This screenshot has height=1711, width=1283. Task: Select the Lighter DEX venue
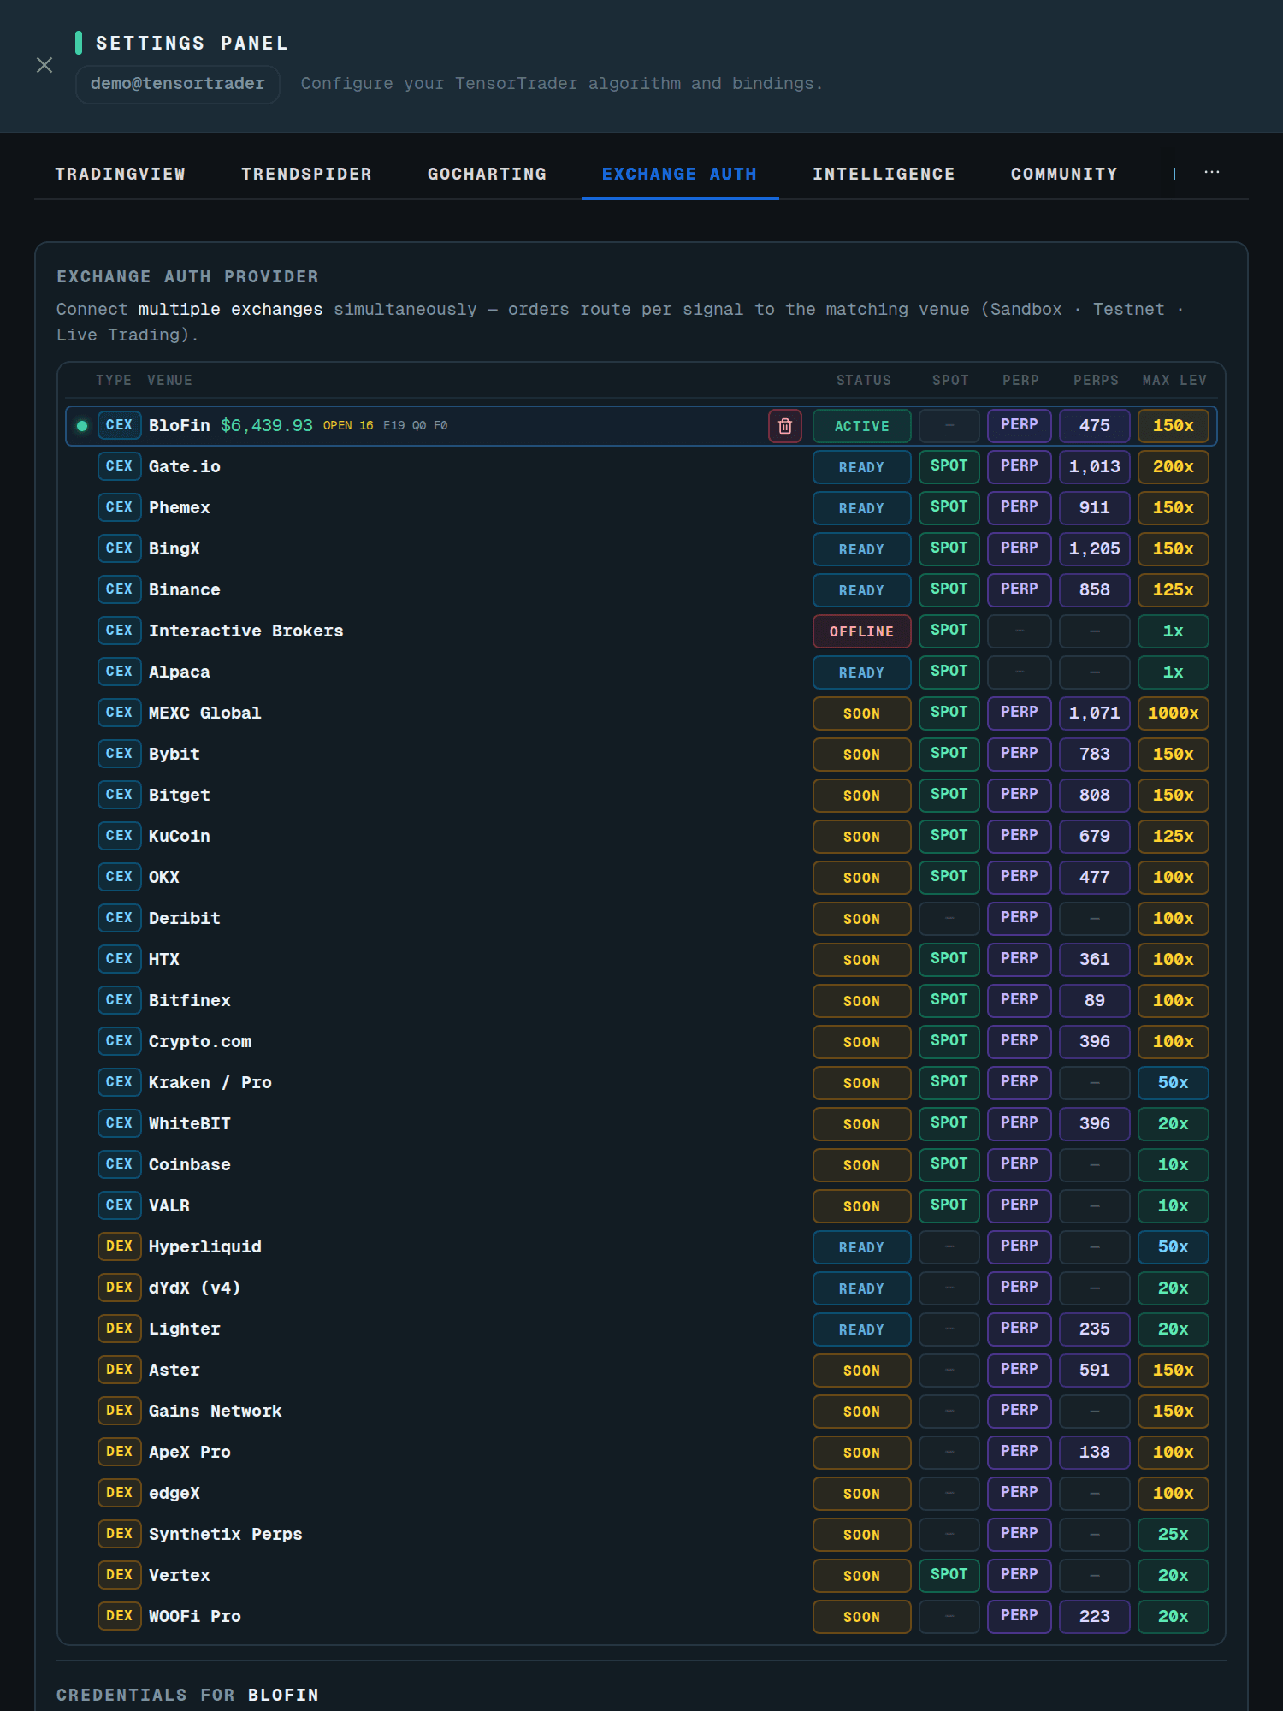[641, 1329]
